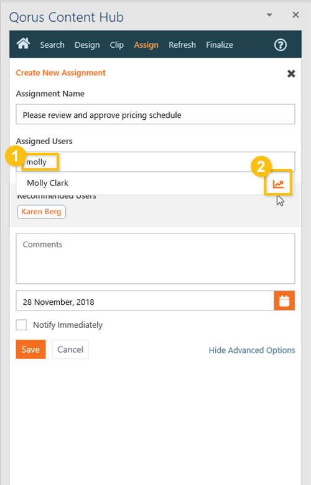Image resolution: width=311 pixels, height=485 pixels.
Task: Go to the Home icon
Action: click(x=23, y=43)
